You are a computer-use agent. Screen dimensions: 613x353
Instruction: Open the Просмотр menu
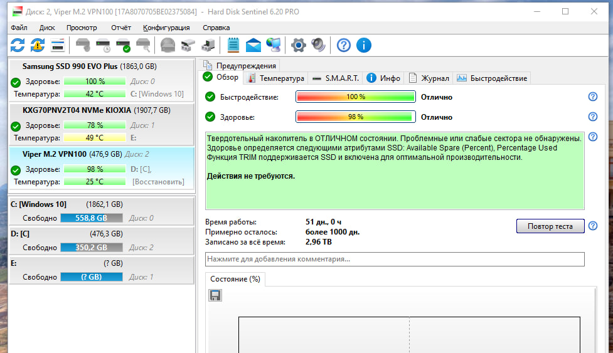click(82, 28)
